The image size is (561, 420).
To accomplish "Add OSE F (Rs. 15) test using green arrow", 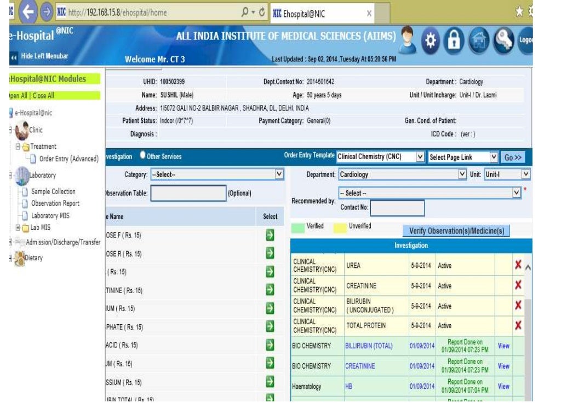I will tap(270, 235).
